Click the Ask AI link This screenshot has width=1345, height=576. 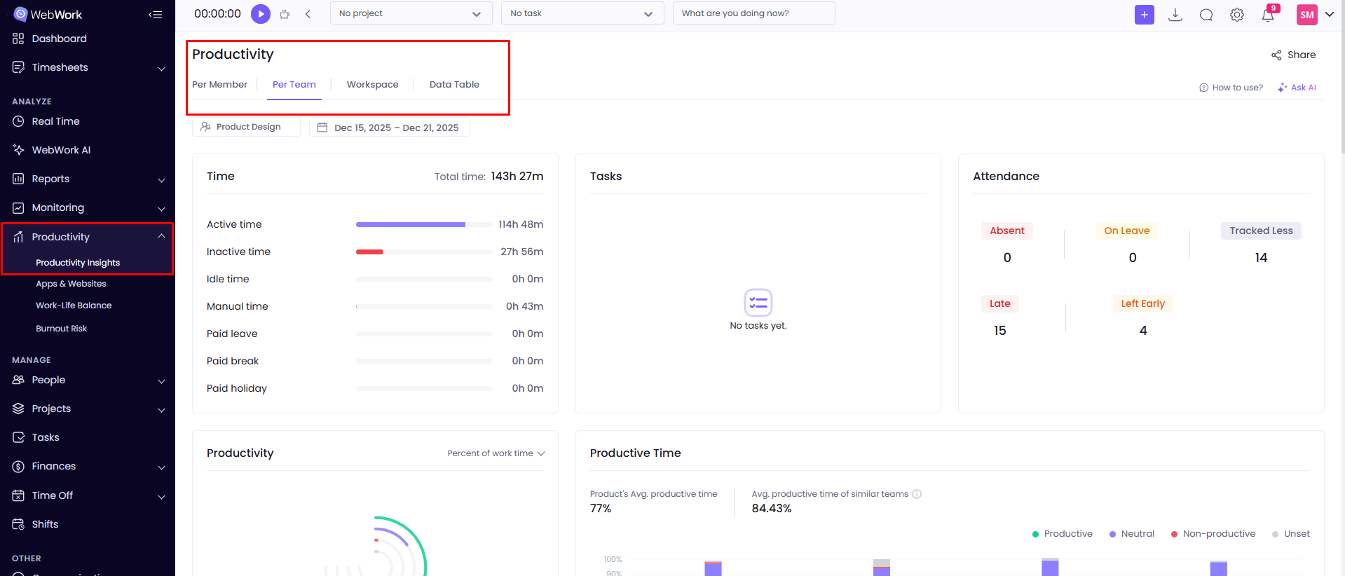[1297, 88]
